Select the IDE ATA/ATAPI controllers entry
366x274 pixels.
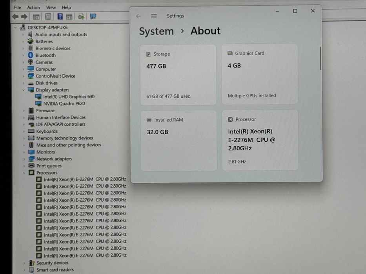pyautogui.click(x=60, y=124)
